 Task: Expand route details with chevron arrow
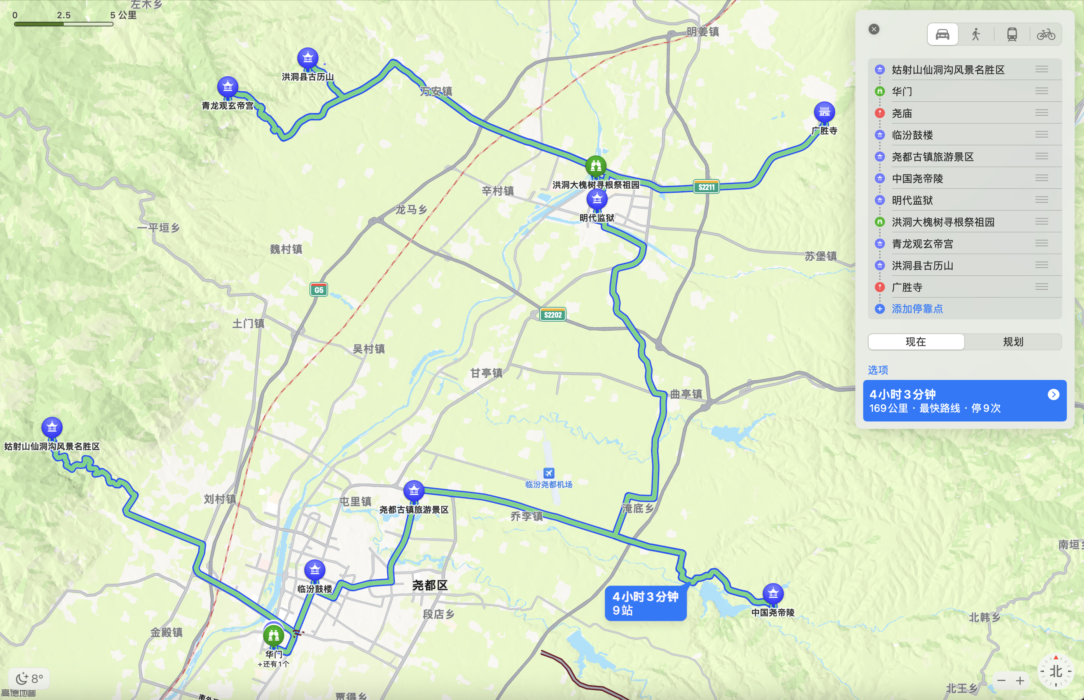coord(1053,395)
